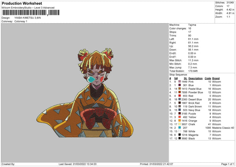Click the 'Brand' column header

[x=216, y=78]
